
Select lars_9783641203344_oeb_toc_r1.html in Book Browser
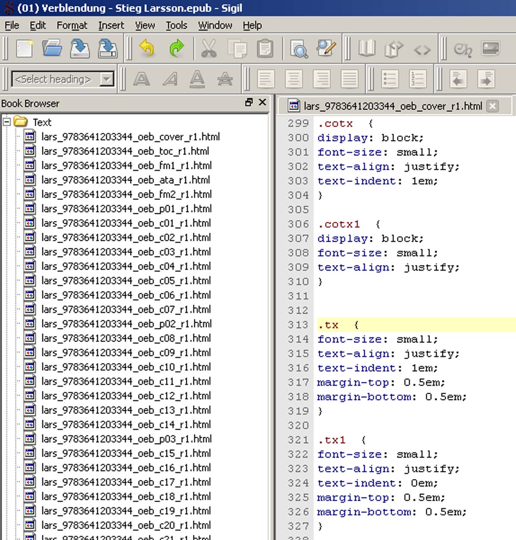[x=125, y=151]
